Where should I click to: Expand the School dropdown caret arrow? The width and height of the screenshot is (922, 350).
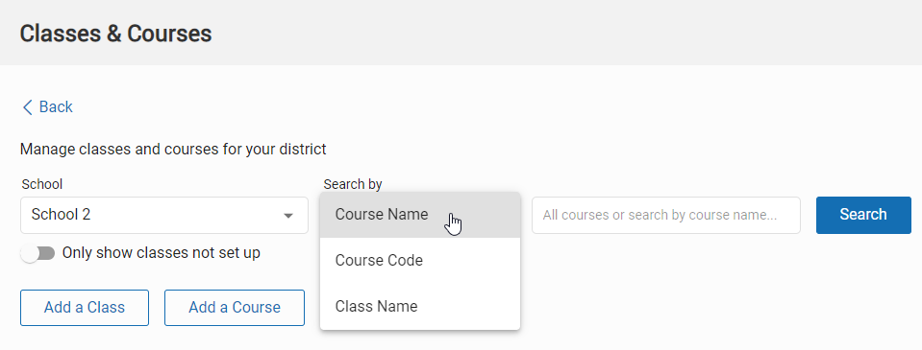[x=288, y=216]
